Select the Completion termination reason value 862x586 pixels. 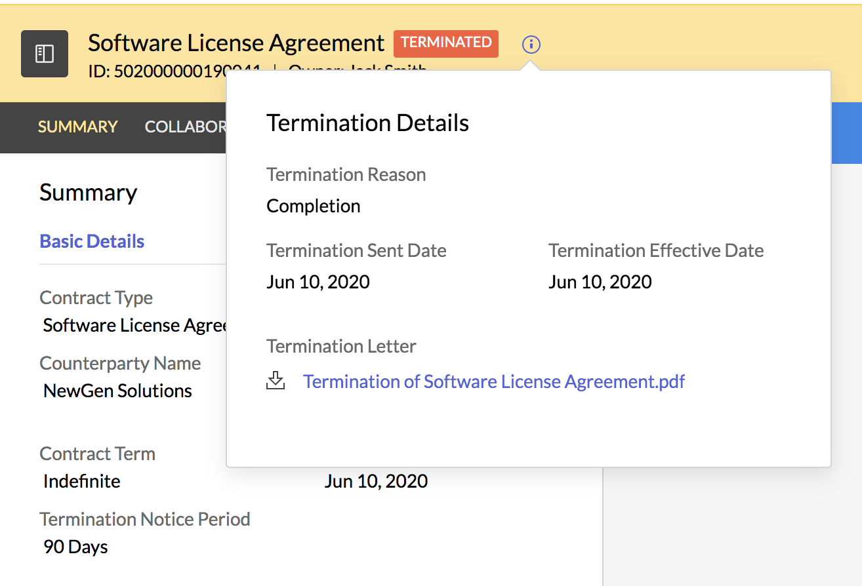[x=313, y=206]
